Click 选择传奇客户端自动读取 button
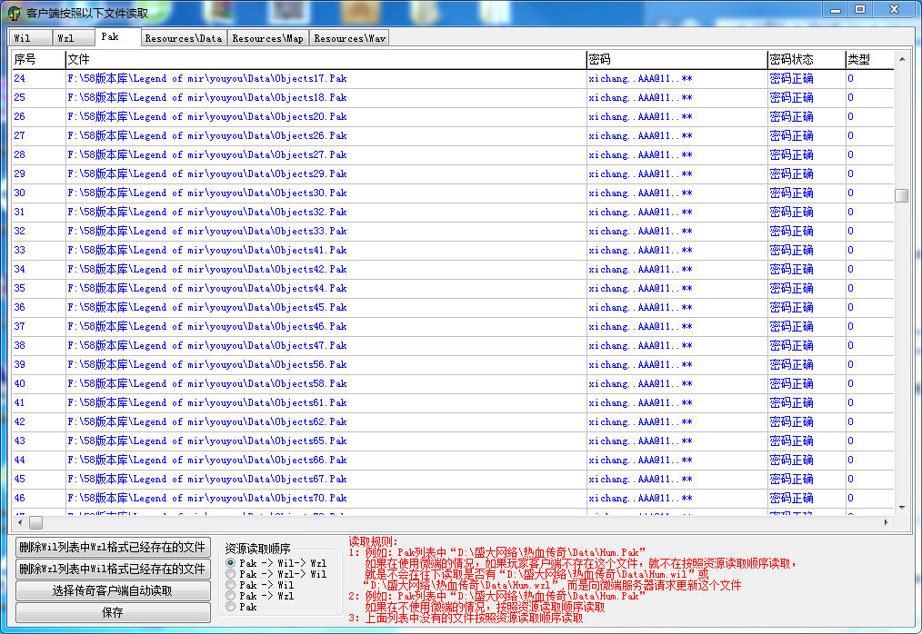 [x=113, y=590]
